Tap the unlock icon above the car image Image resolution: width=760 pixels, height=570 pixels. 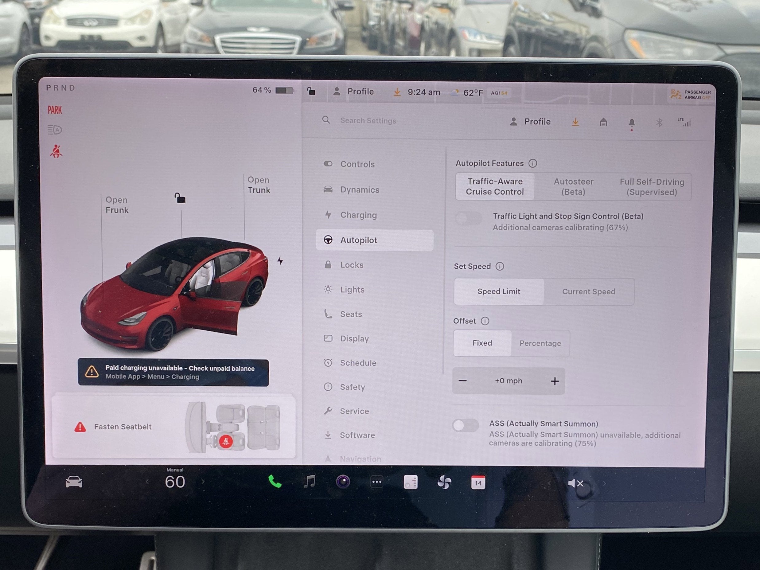point(180,198)
